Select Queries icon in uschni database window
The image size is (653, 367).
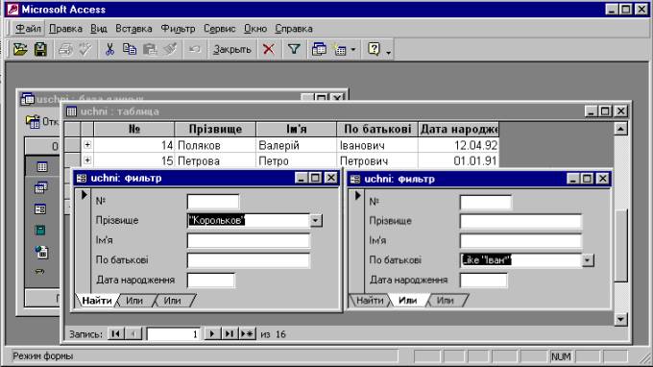(x=40, y=188)
